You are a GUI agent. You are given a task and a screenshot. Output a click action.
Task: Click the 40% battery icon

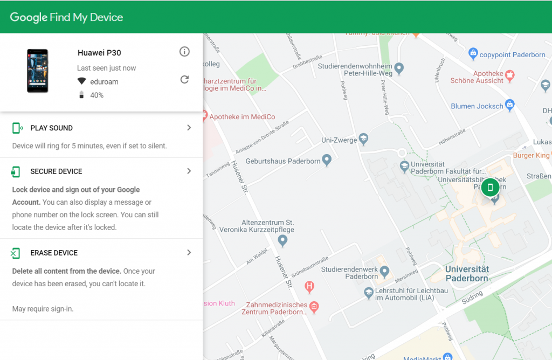click(82, 95)
